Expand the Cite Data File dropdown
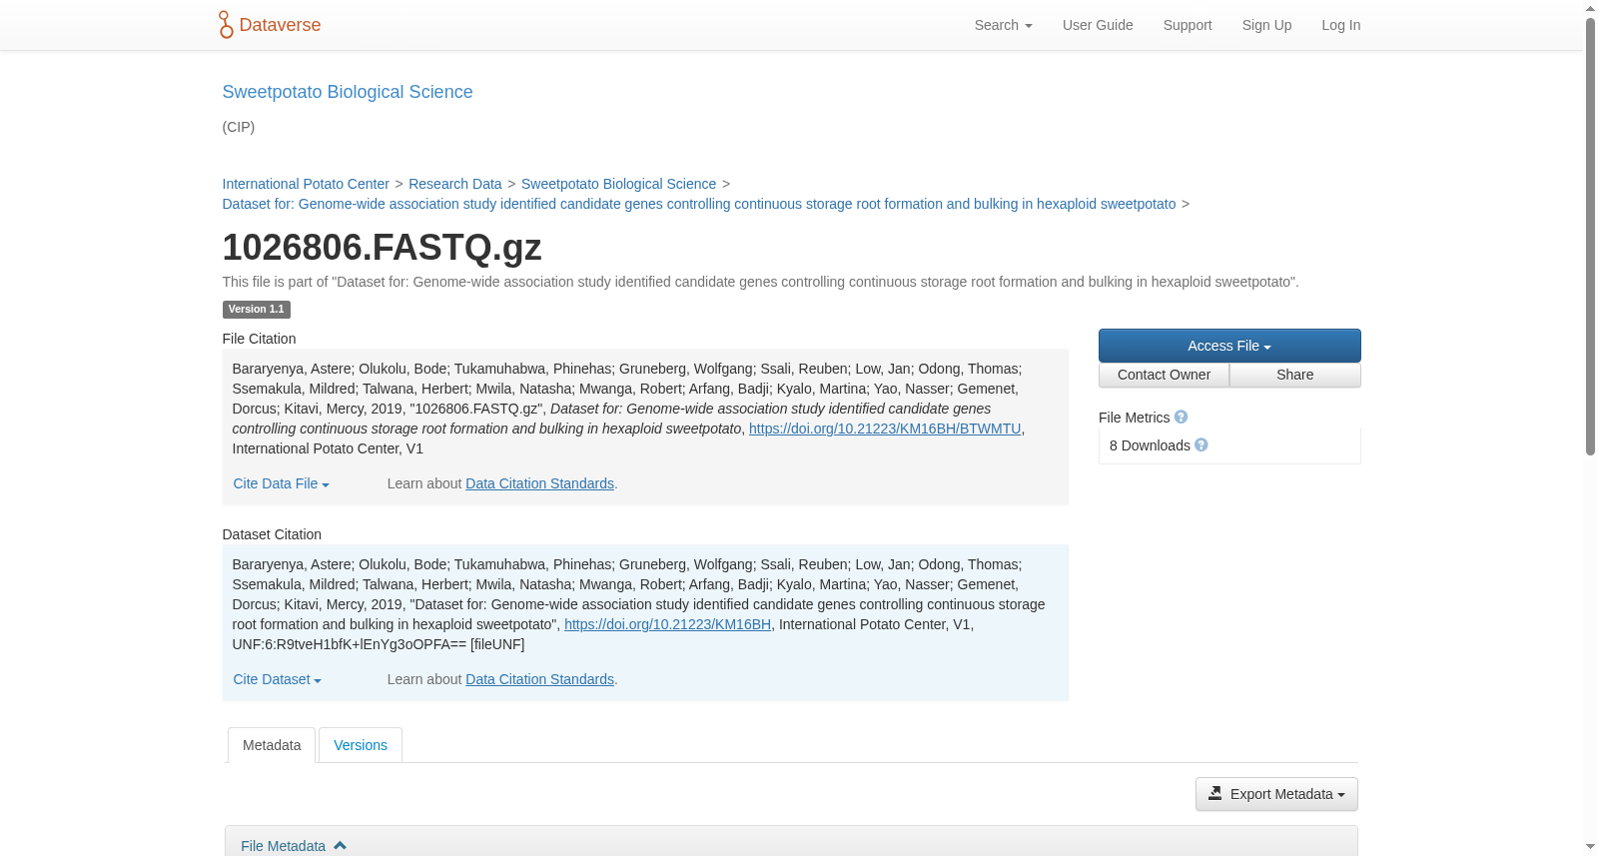Screen dimensions: 1598x856 click(281, 483)
